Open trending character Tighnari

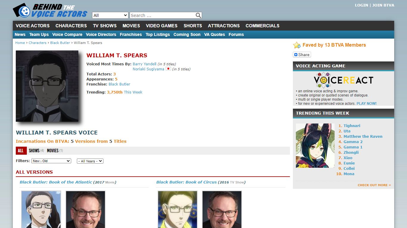[x=352, y=126]
